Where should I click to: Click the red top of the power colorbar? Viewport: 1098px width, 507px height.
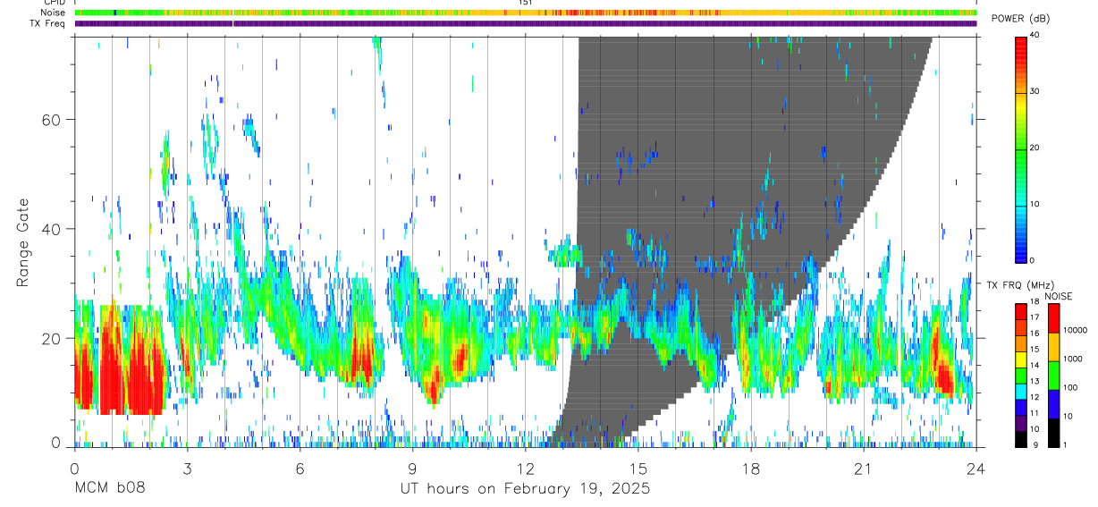1021,45
